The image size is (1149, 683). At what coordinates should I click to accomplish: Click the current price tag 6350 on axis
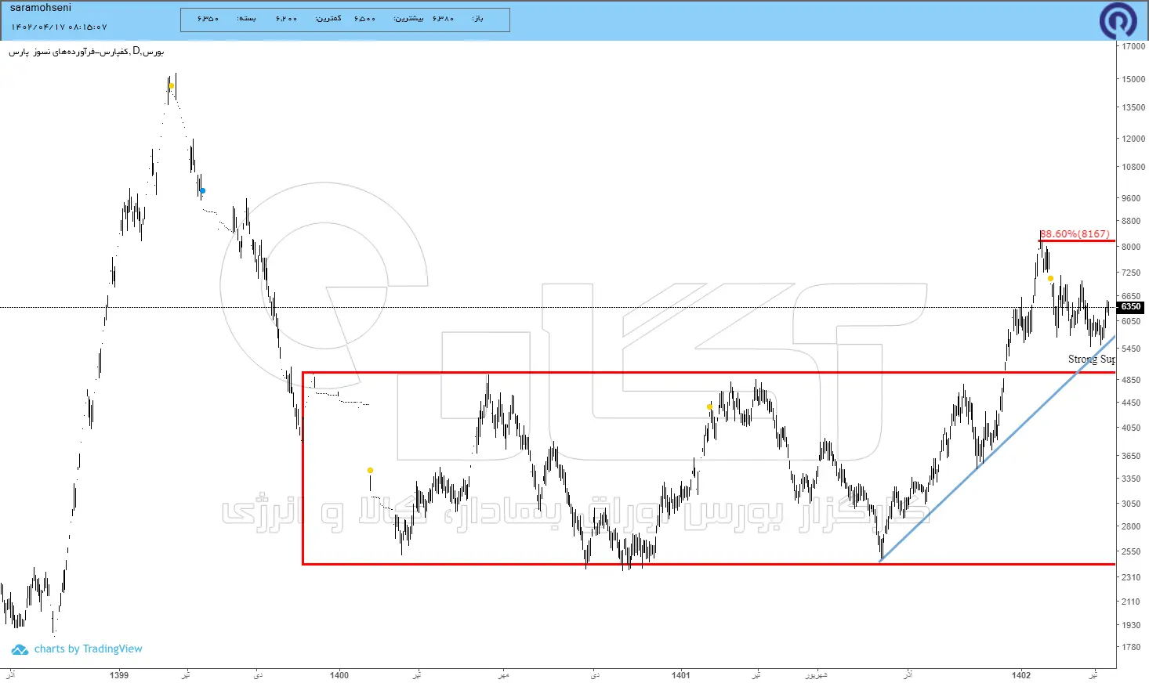click(x=1130, y=307)
